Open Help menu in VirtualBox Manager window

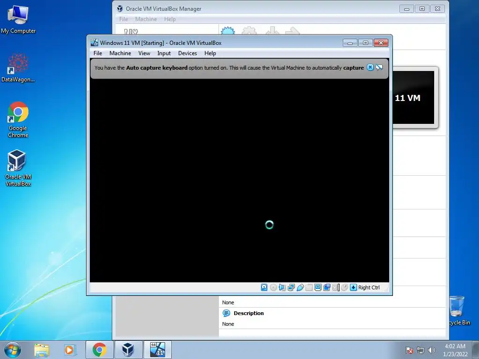click(170, 19)
